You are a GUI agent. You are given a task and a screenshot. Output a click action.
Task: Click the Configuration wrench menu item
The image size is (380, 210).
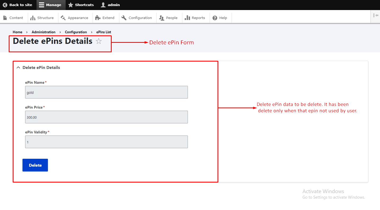point(137,18)
